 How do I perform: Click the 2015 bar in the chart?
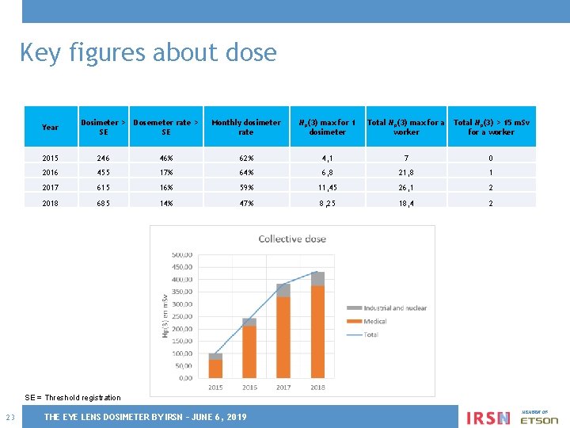pyautogui.click(x=215, y=365)
